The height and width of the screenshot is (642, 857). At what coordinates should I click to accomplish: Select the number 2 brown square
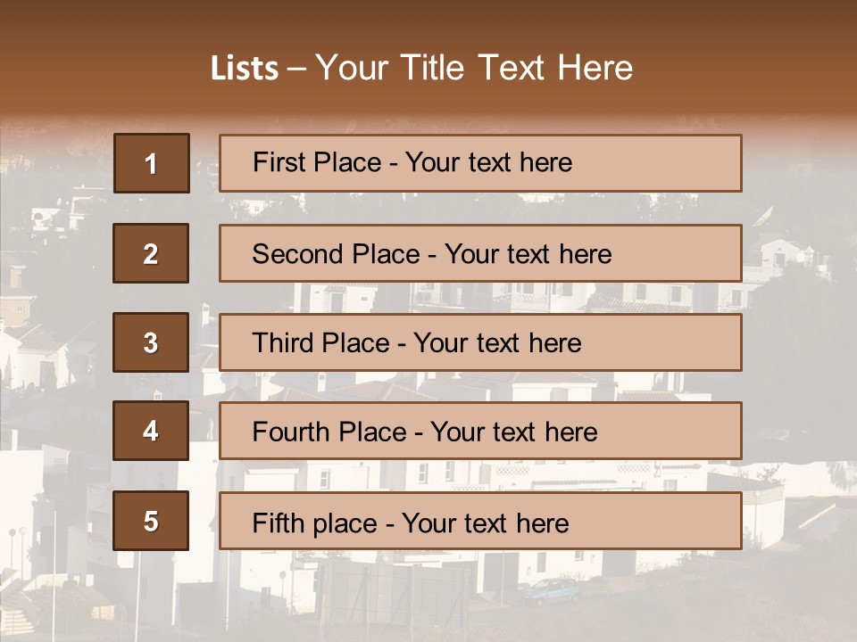(151, 253)
